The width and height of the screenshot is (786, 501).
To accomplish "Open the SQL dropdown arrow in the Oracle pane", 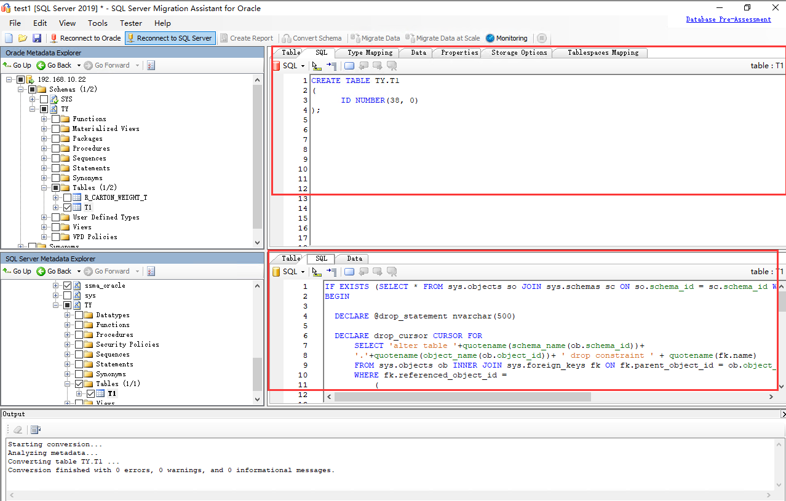I will 303,66.
